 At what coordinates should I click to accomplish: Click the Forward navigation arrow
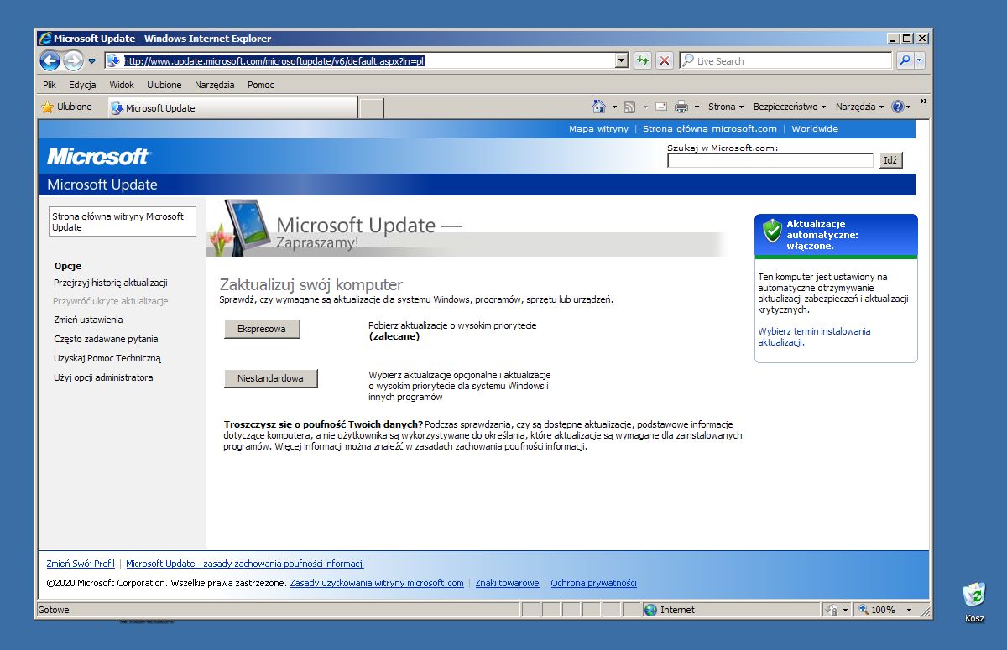coord(73,60)
